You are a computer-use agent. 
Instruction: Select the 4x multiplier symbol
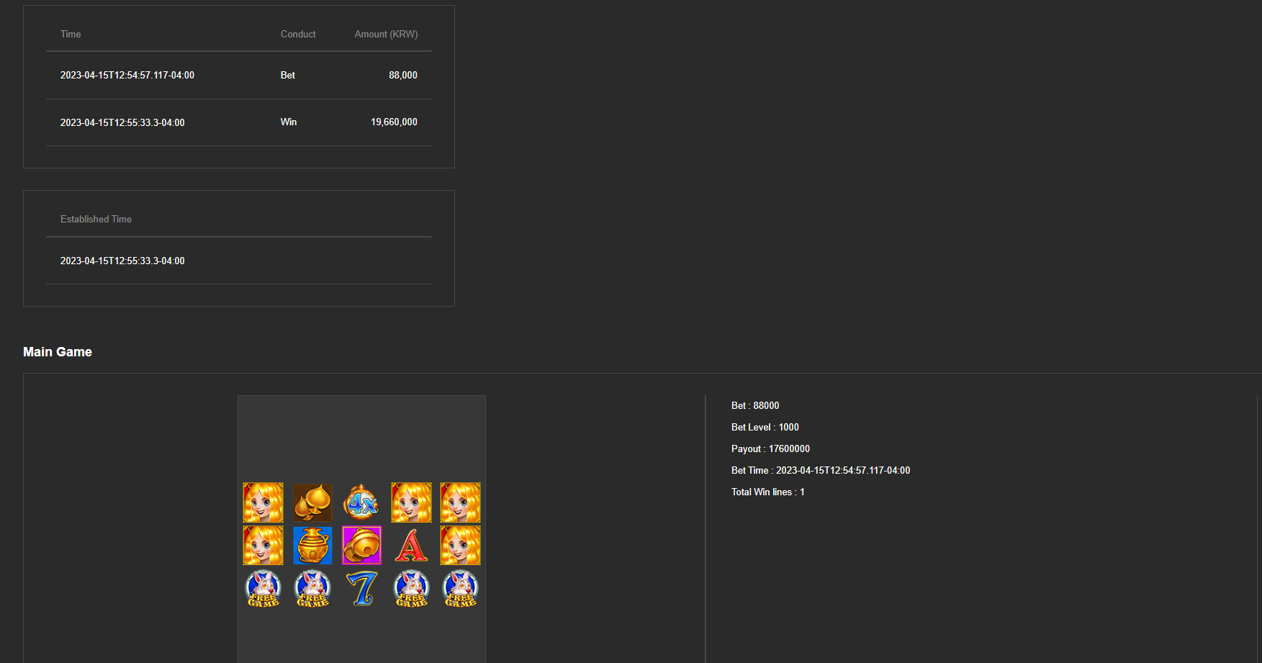361,502
